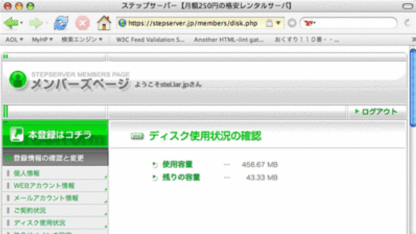Open the 検索エンジン bookmarks folder
Image resolution: width=416 pixels, height=234 pixels.
(x=82, y=40)
